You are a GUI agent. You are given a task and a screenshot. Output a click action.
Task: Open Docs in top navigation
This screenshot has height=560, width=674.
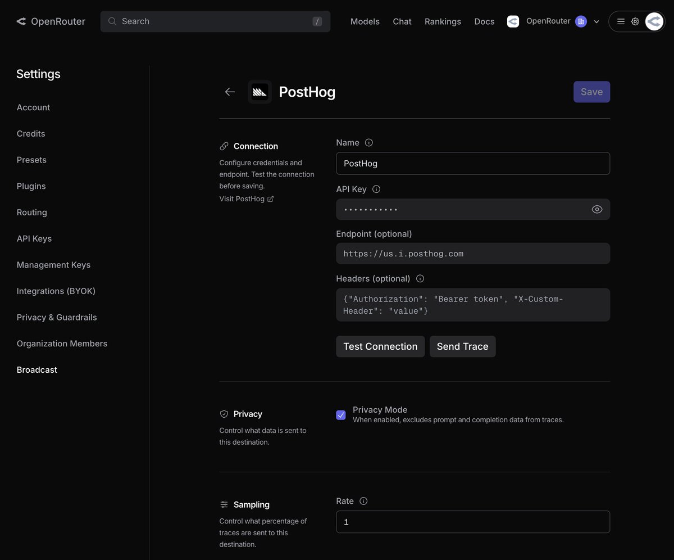(484, 21)
